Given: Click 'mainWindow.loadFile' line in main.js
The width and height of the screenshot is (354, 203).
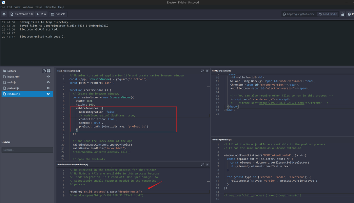Looking at the screenshot, I should (99, 148).
